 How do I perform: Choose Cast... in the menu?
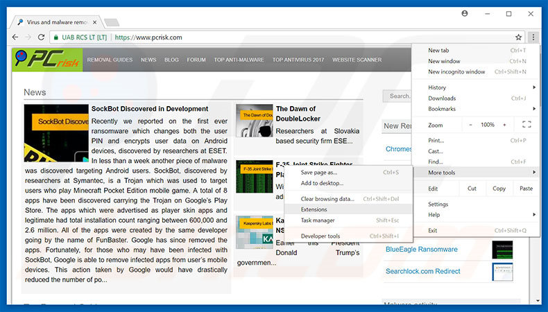pyautogui.click(x=477, y=151)
